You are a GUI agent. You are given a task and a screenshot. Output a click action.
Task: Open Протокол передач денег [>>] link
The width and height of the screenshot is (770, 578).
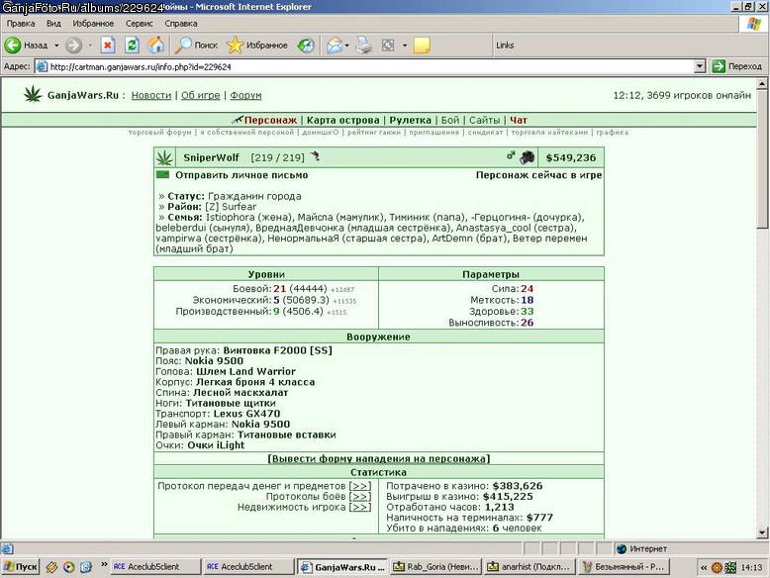coord(359,486)
